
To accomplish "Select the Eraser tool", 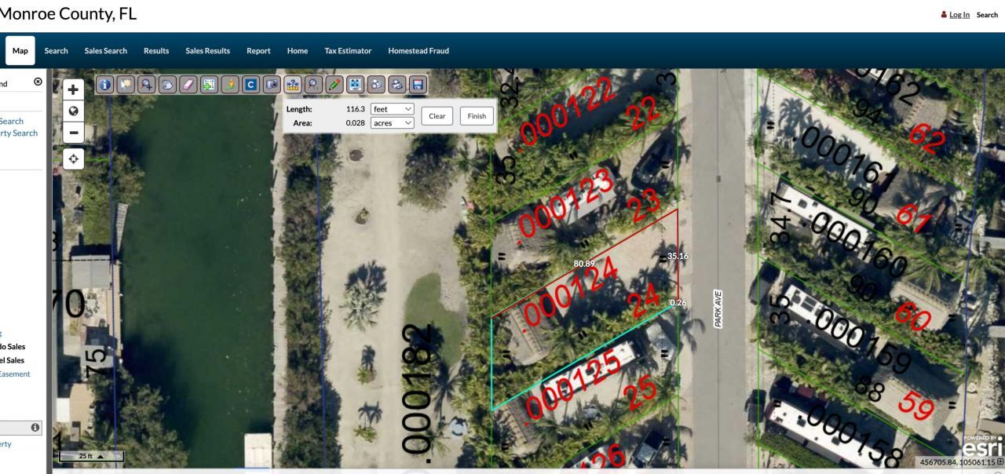I will [x=188, y=85].
